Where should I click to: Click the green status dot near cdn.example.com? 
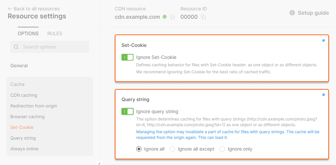165,17
